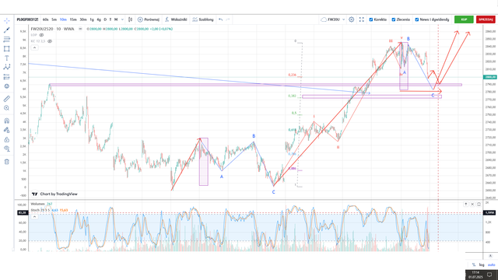Select the 30m timeframe

pos(83,19)
